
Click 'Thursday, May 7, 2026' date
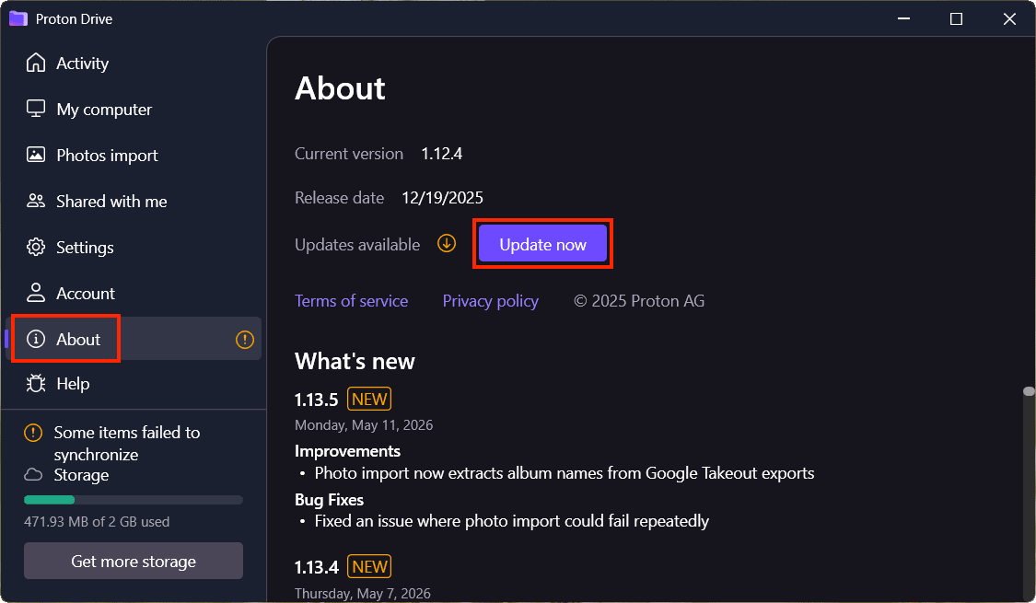pyautogui.click(x=363, y=593)
